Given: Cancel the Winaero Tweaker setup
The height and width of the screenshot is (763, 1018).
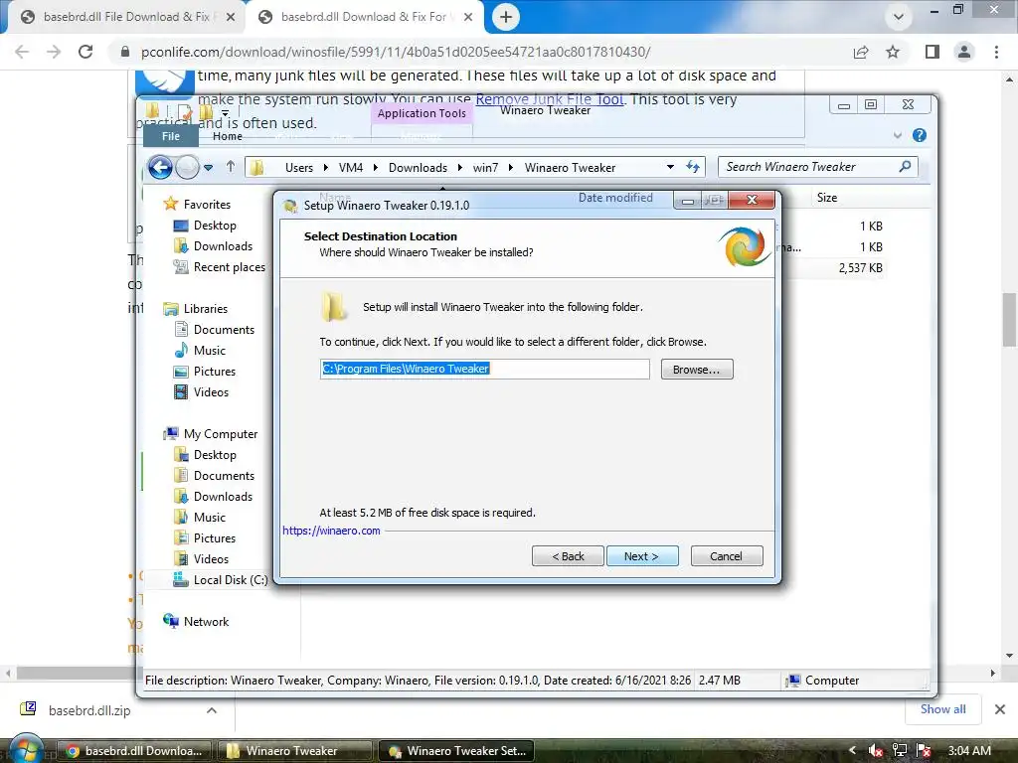Looking at the screenshot, I should (726, 556).
